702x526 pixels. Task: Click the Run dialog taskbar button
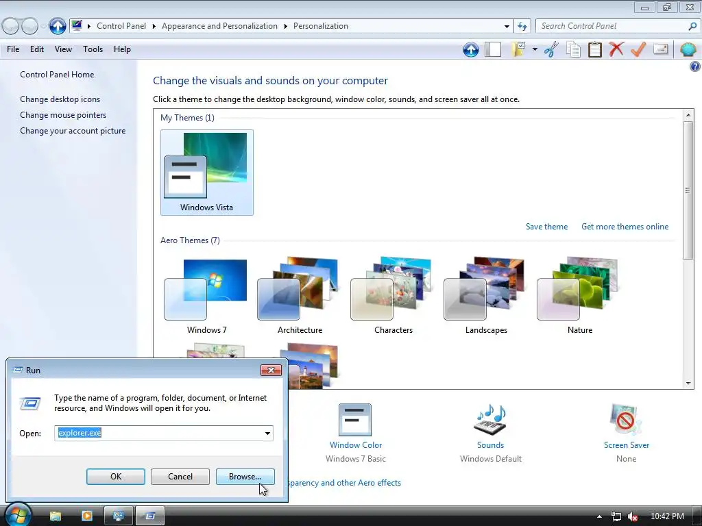pyautogui.click(x=150, y=516)
